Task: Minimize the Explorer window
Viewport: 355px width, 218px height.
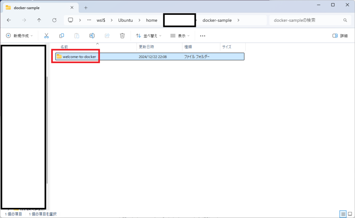Action: tap(319, 5)
